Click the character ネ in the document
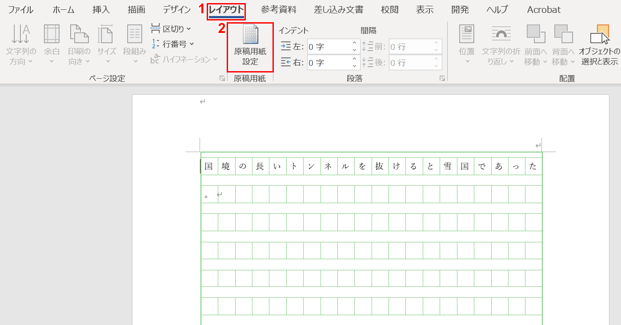621x325 pixels. 328,167
